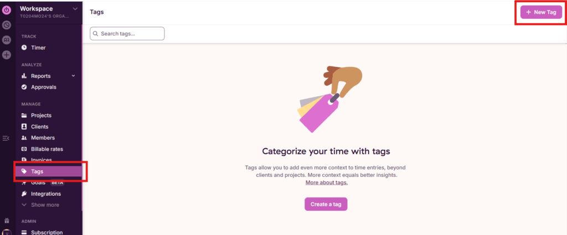Collapse the sidebar using the lines-arrow icon
This screenshot has width=567, height=235.
[x=6, y=138]
